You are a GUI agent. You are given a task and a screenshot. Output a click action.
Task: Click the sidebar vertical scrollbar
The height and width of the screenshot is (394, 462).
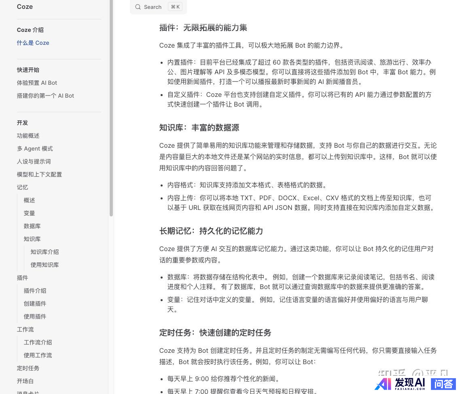[111, 109]
